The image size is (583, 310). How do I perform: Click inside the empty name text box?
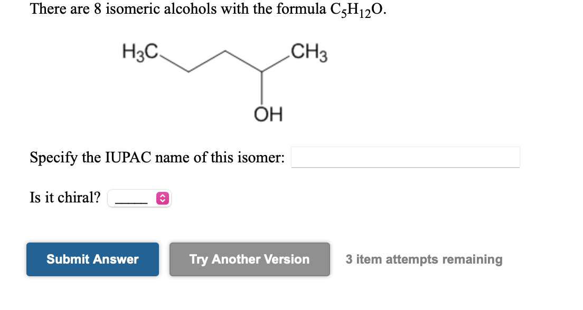coord(406,157)
